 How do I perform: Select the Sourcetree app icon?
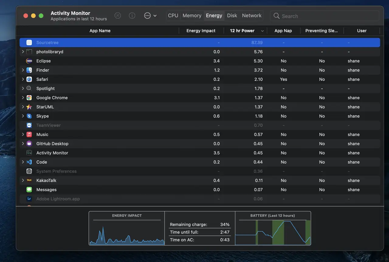29,43
